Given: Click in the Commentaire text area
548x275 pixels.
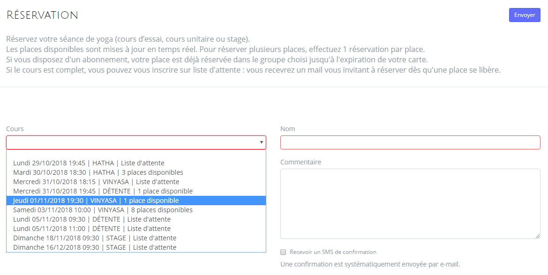Looking at the screenshot, I should click(x=410, y=204).
